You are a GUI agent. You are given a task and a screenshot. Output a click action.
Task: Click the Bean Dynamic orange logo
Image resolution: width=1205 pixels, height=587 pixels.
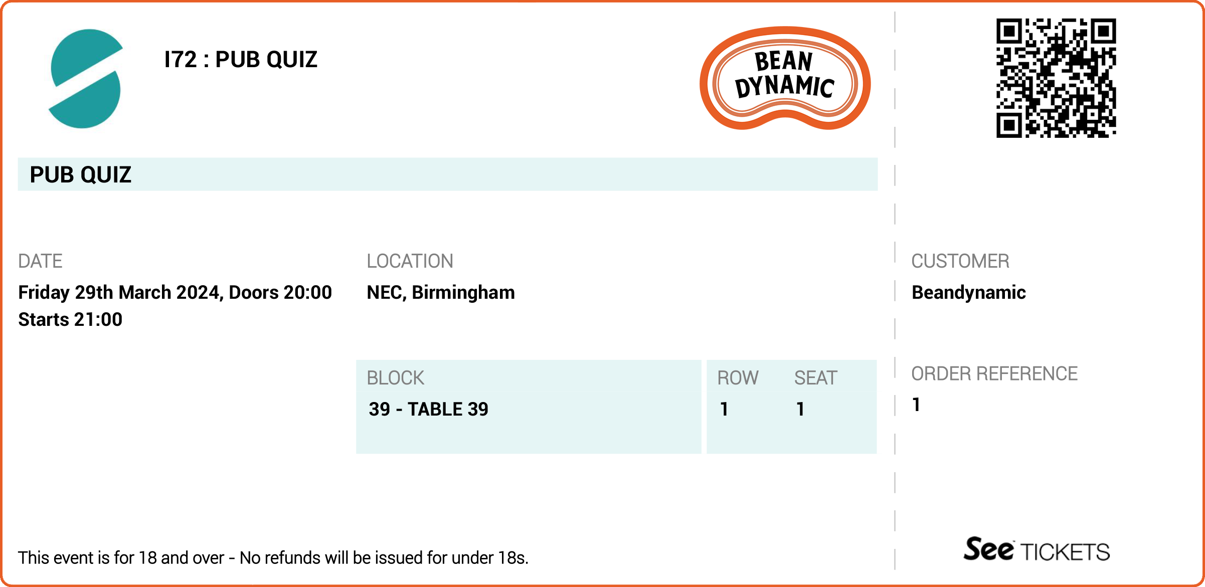pyautogui.click(x=785, y=78)
